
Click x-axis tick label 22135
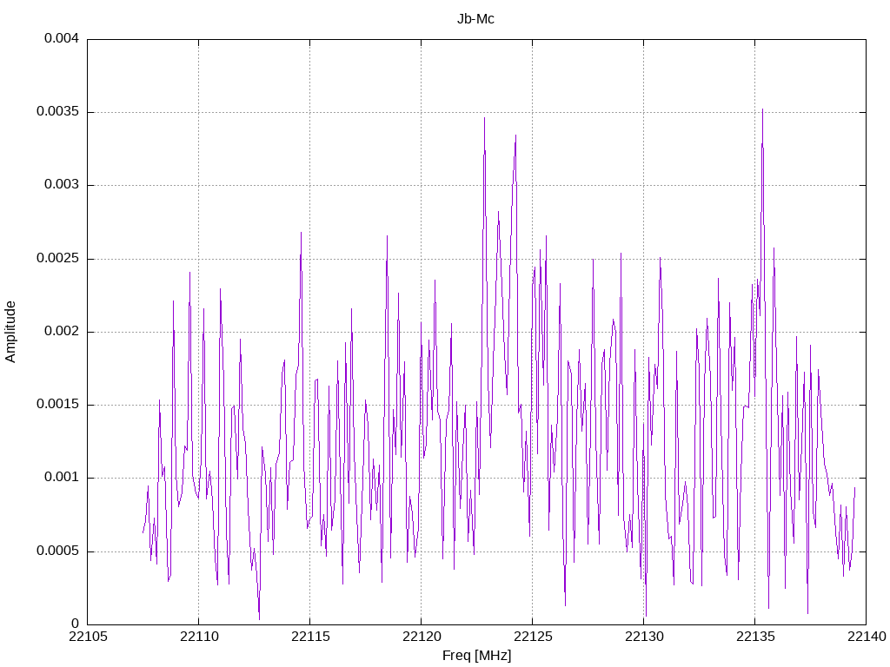[x=755, y=637]
